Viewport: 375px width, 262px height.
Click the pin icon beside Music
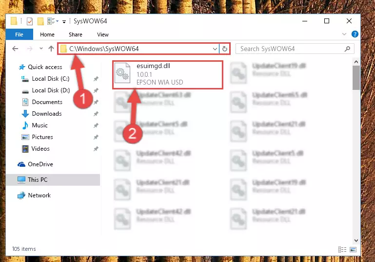(x=96, y=125)
